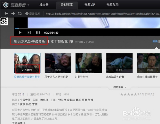
Task: Click the star rating icons
Action: (x=128, y=94)
